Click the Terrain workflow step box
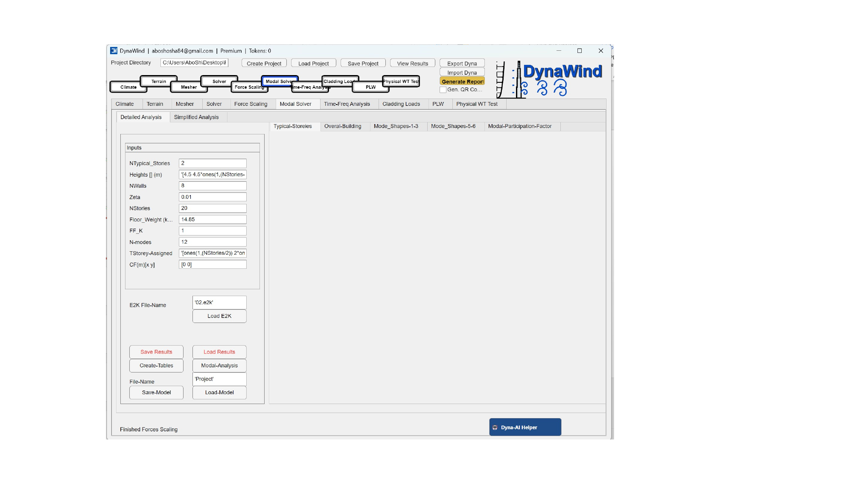This screenshot has height=480, width=854. click(159, 81)
